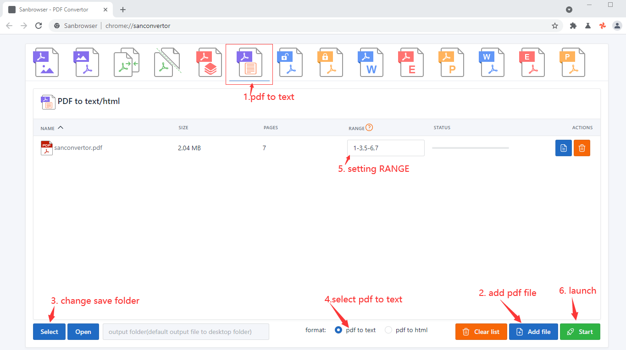This screenshot has width=626, height=350.
Task: Select the PDF to text/html tool
Action: (x=249, y=63)
